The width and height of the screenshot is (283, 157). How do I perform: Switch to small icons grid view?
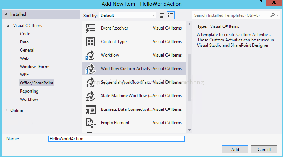162,15
